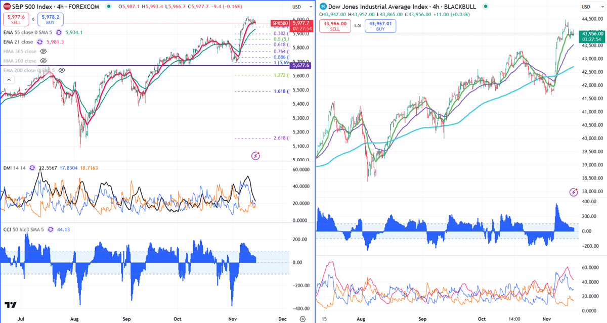Viewport: 607px width, 323px height.
Task: Click the S&P 500 SELL button
Action: [x=15, y=19]
